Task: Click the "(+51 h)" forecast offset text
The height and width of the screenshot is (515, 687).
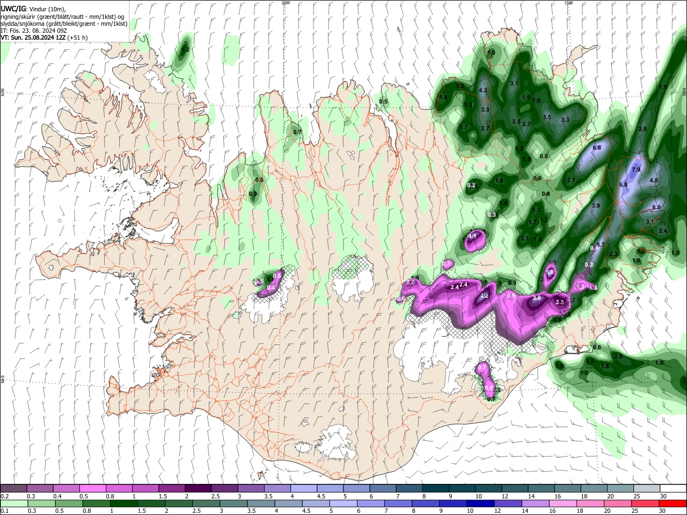Action: tap(78, 38)
